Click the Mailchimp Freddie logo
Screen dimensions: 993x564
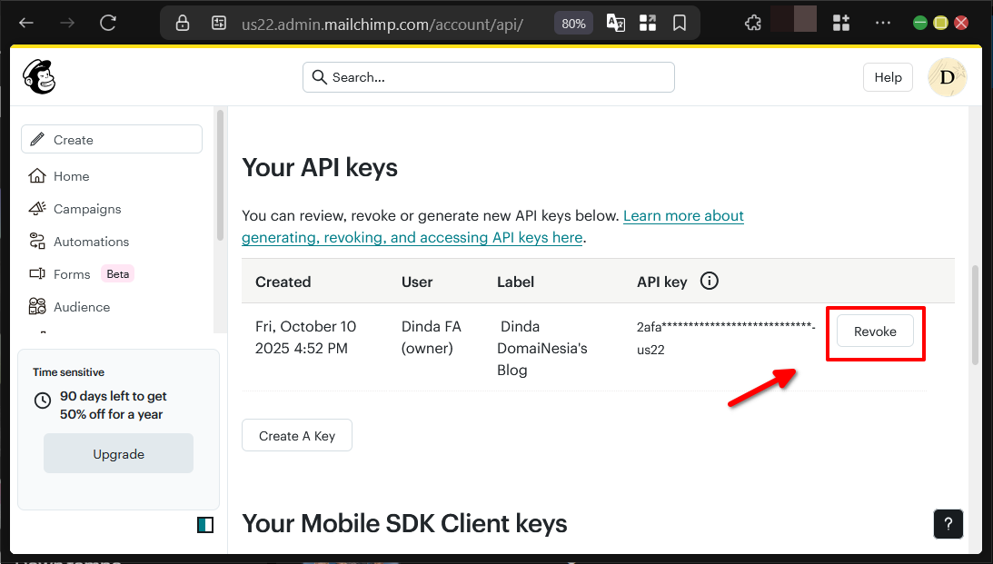point(39,77)
